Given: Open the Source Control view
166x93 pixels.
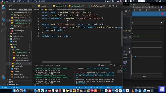Looking at the screenshot, I should [3, 19].
